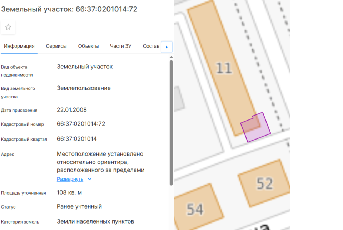Click the Развернуть link
Screen dimensions: 343x230
coord(70,179)
